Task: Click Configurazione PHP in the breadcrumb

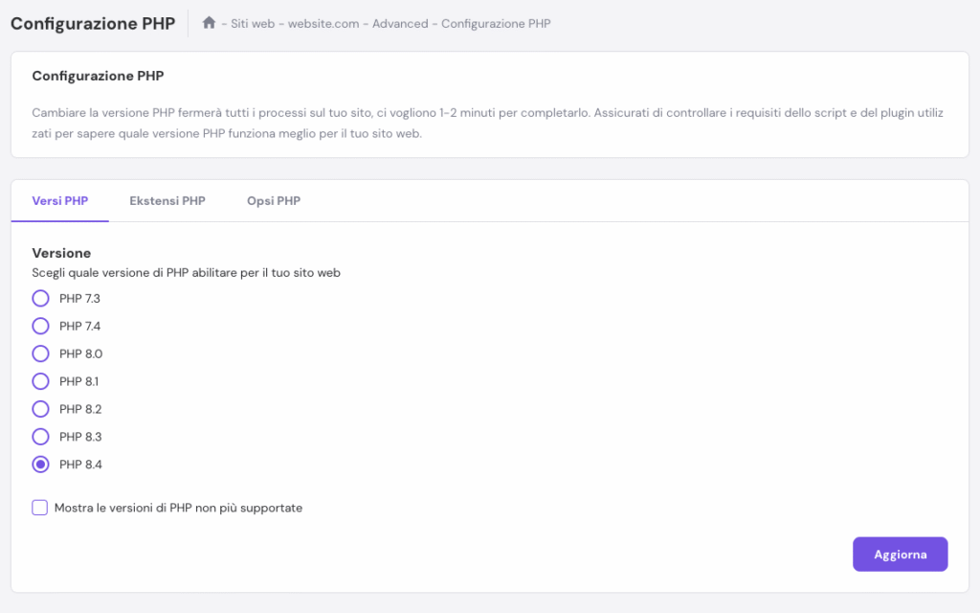Action: [496, 23]
